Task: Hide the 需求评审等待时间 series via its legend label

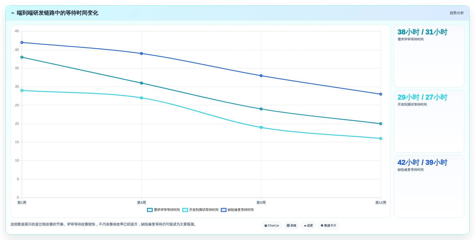Action: pyautogui.click(x=167, y=210)
